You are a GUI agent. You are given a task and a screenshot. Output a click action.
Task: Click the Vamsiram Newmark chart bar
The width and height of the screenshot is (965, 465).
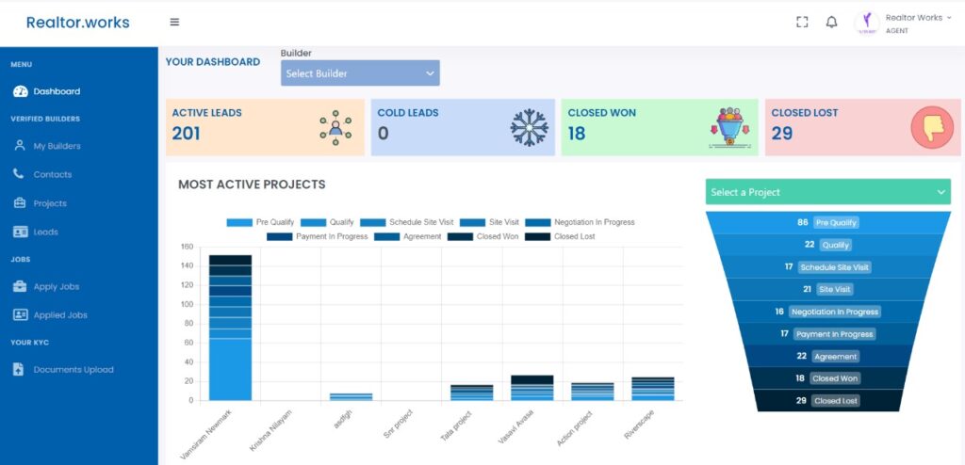pos(230,328)
